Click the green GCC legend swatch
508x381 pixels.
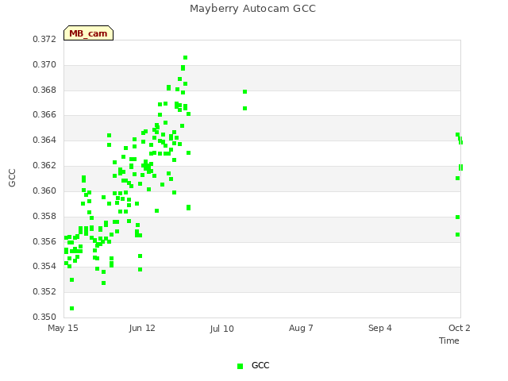click(240, 366)
